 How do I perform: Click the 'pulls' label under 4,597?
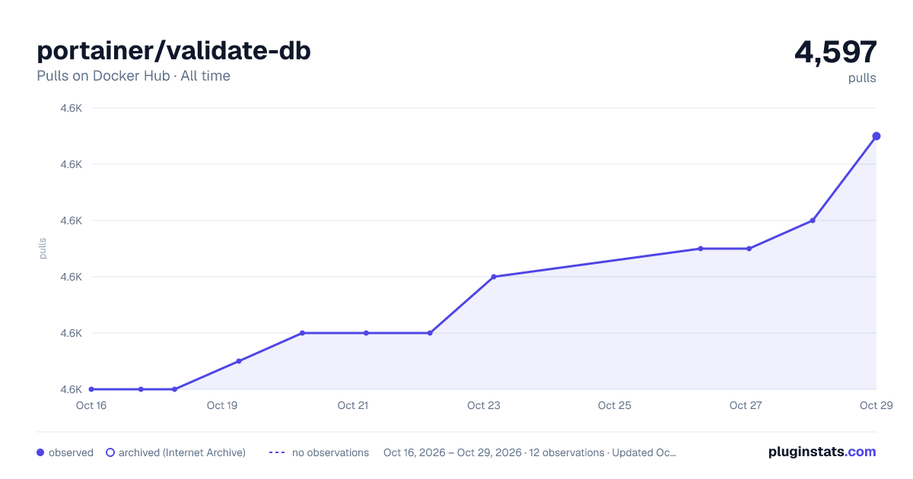(862, 78)
